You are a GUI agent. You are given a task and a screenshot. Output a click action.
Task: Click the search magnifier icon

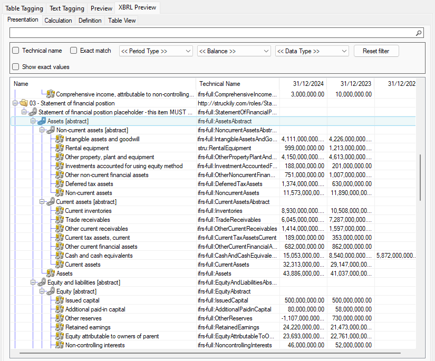(418, 33)
